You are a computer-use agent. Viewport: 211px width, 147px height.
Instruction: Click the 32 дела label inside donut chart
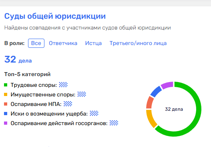pyautogui.click(x=174, y=109)
